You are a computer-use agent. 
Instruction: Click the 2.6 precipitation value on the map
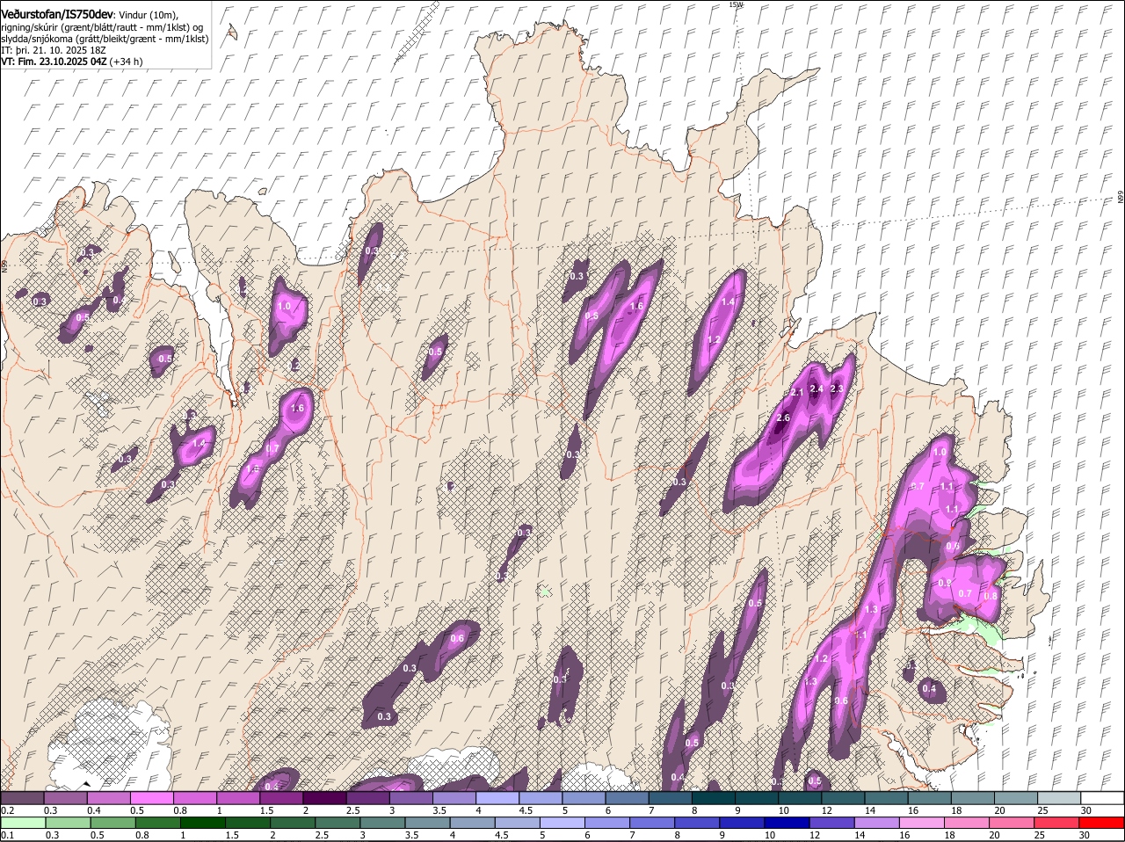coord(784,417)
